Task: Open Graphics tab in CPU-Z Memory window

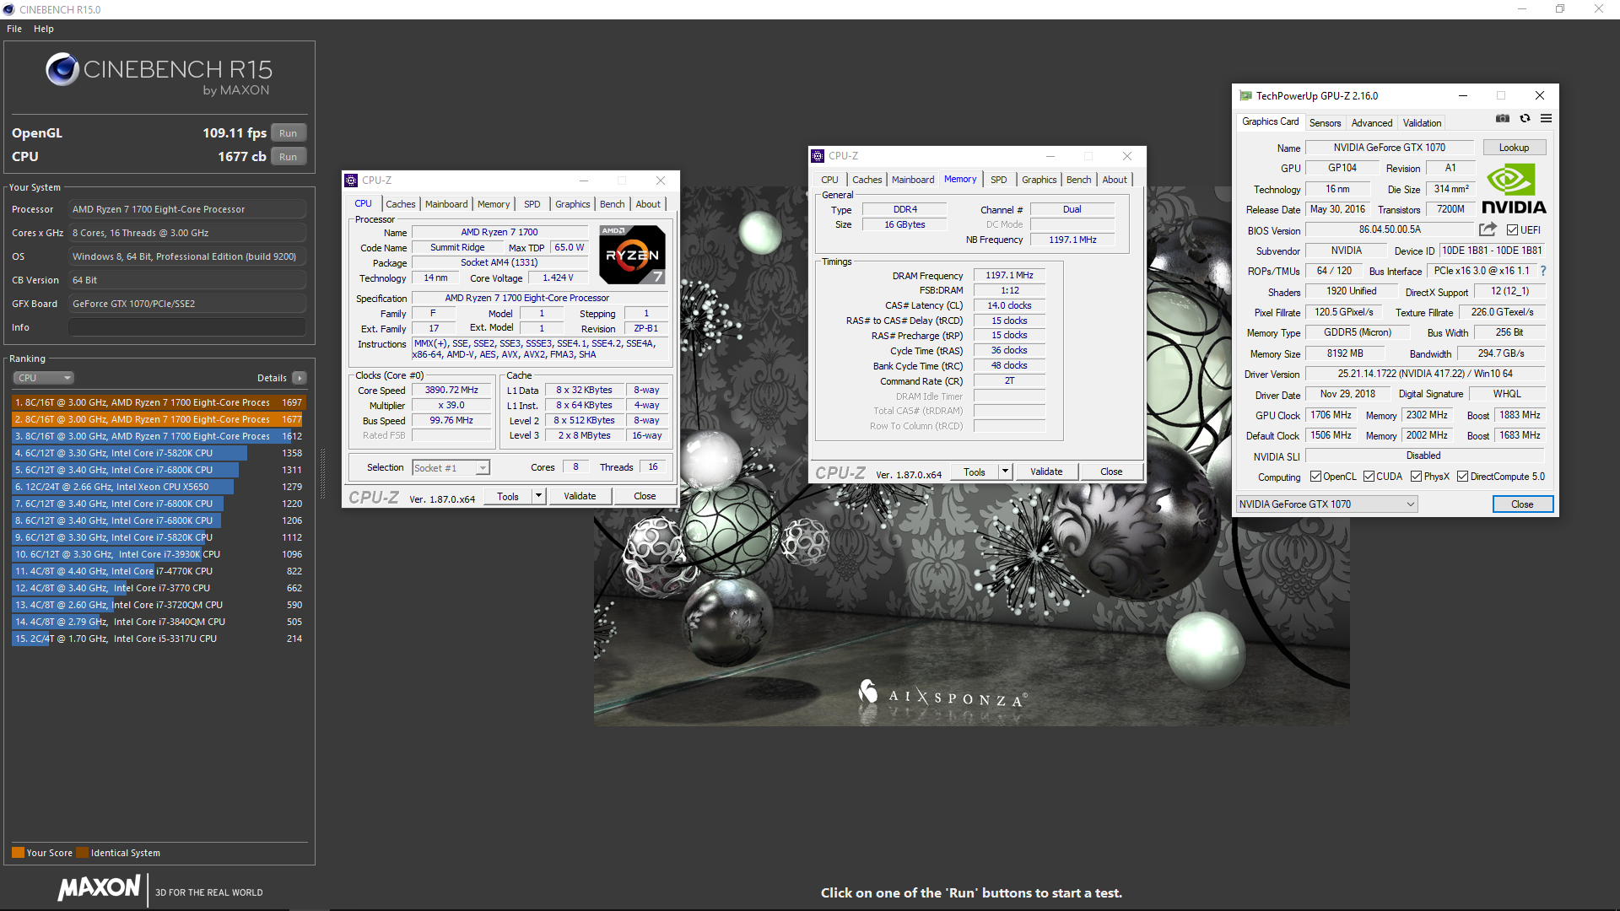Action: point(1039,180)
